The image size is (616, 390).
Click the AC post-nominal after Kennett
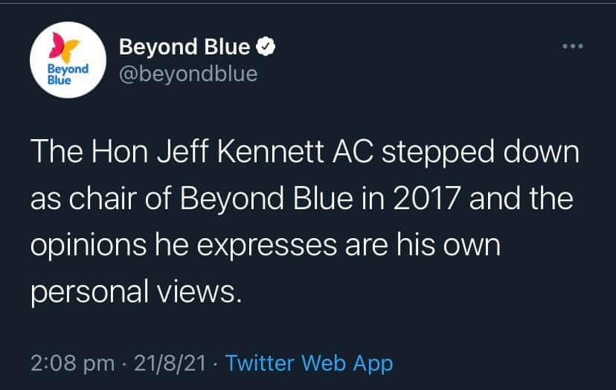(353, 151)
